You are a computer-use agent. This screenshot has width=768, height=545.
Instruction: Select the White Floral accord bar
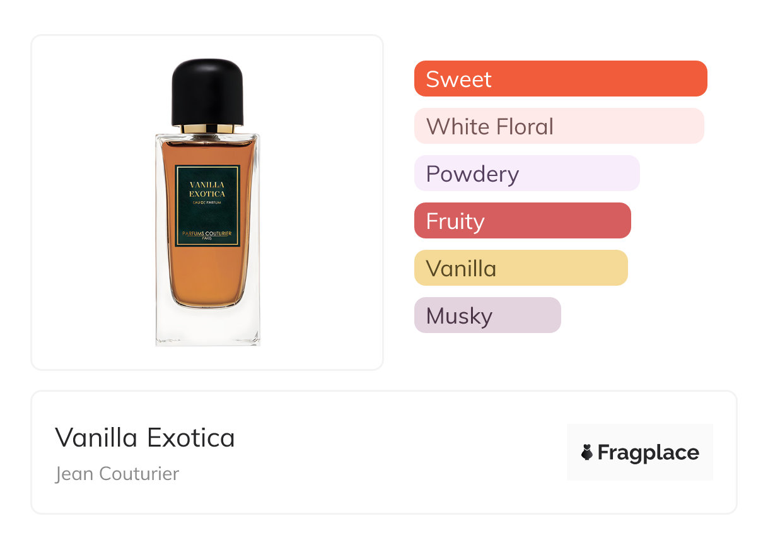559,126
